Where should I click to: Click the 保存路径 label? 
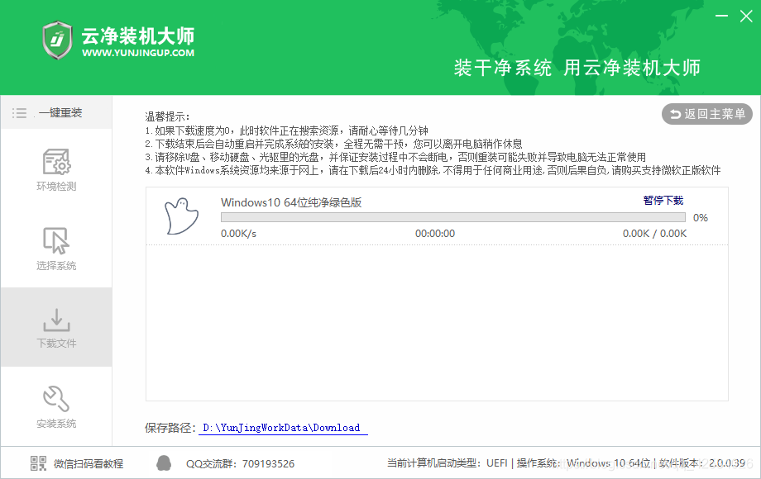coord(170,428)
